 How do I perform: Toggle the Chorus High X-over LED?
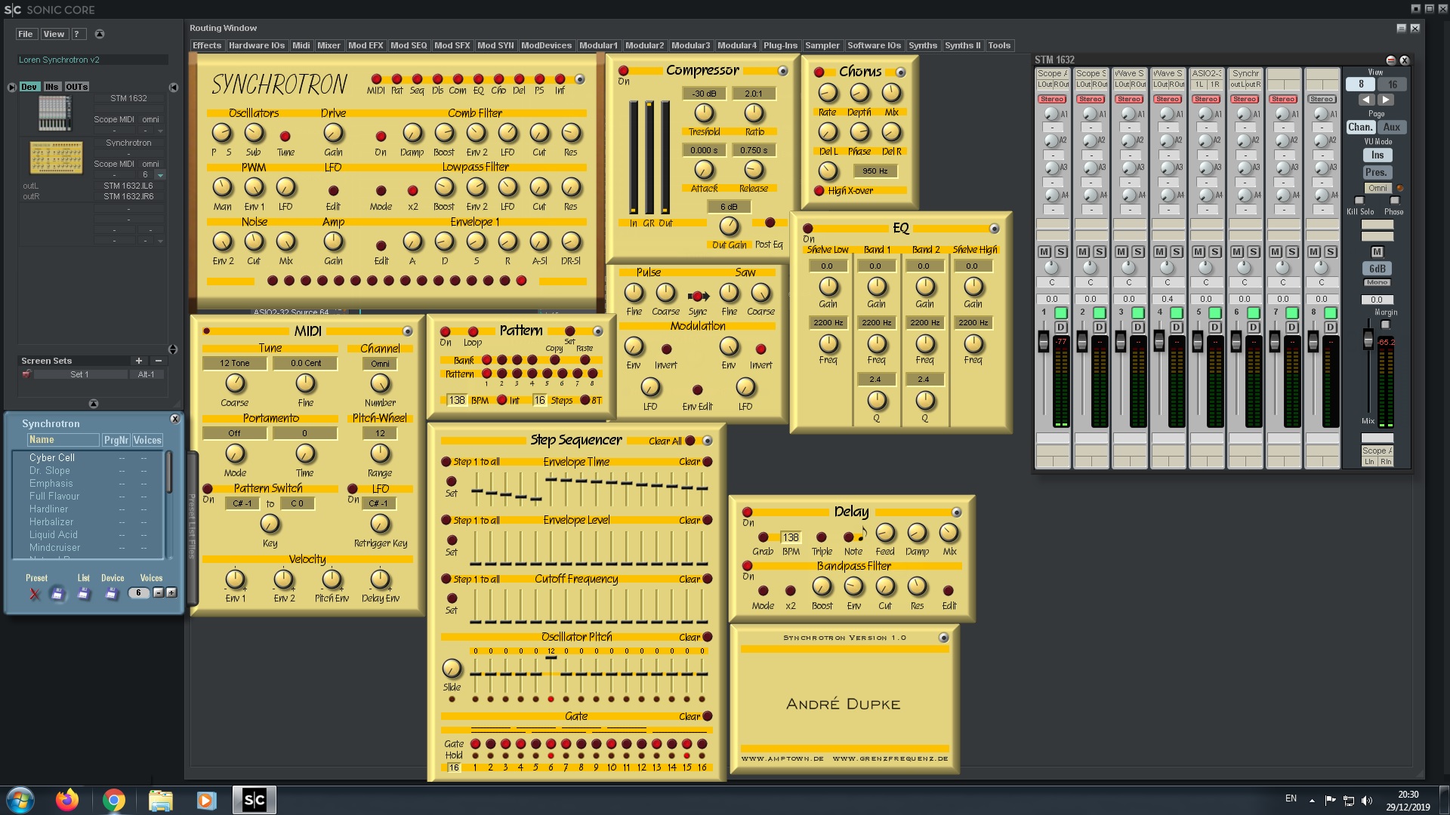tap(819, 191)
